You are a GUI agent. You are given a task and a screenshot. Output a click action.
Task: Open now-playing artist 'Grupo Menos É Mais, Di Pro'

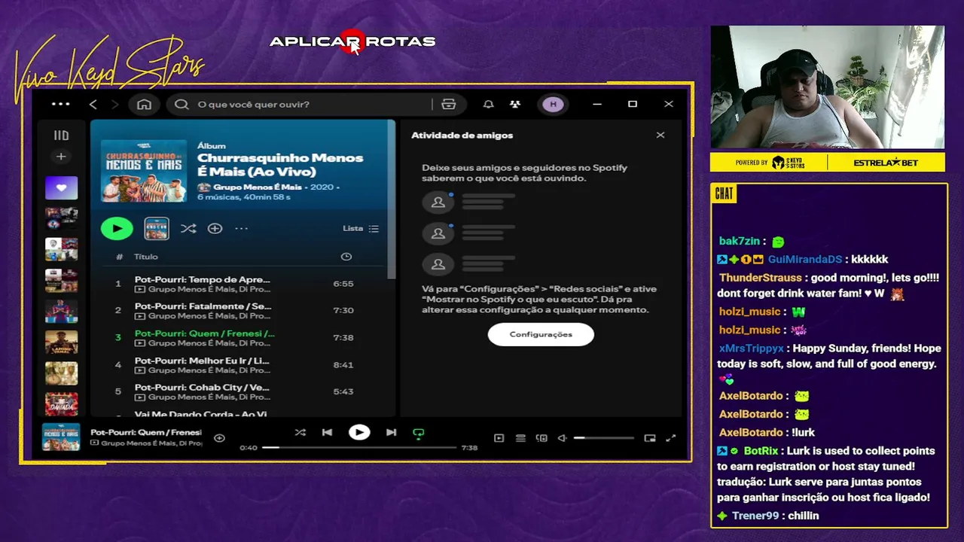(x=151, y=443)
